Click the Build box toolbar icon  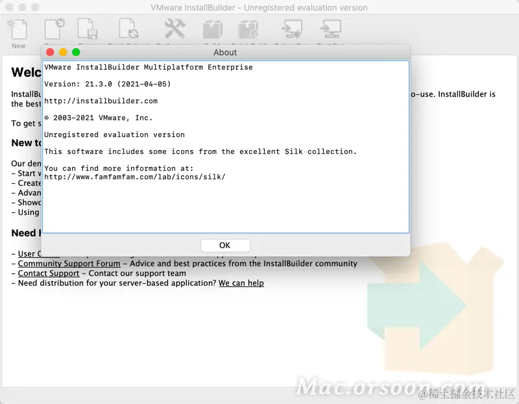click(213, 29)
